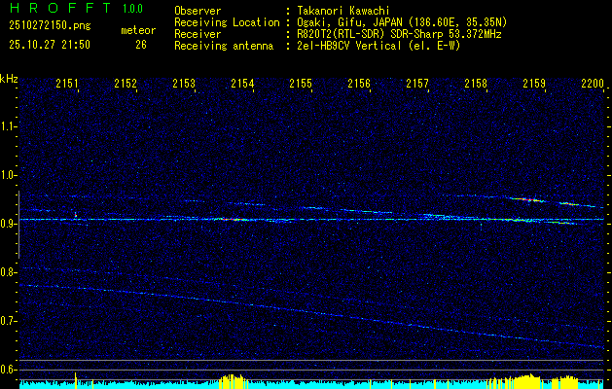The height and width of the screenshot is (389, 612).
Task: Jump to the 2155 time marker
Action: click(x=301, y=85)
